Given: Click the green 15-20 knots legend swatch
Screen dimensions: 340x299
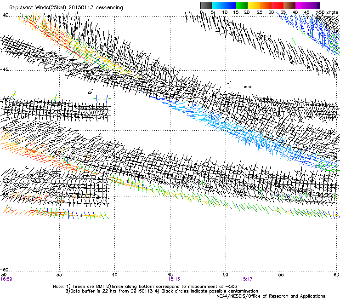Looking at the screenshot, I should tap(242, 6).
